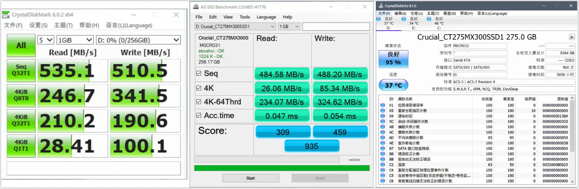Open the test count dropdown showing 5
579x189 pixels.
point(45,40)
